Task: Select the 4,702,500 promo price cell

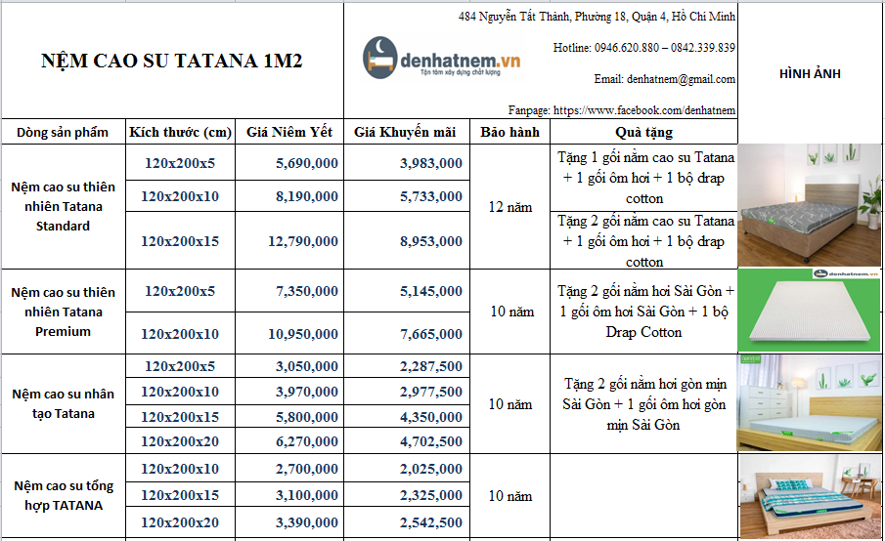Action: [x=407, y=441]
